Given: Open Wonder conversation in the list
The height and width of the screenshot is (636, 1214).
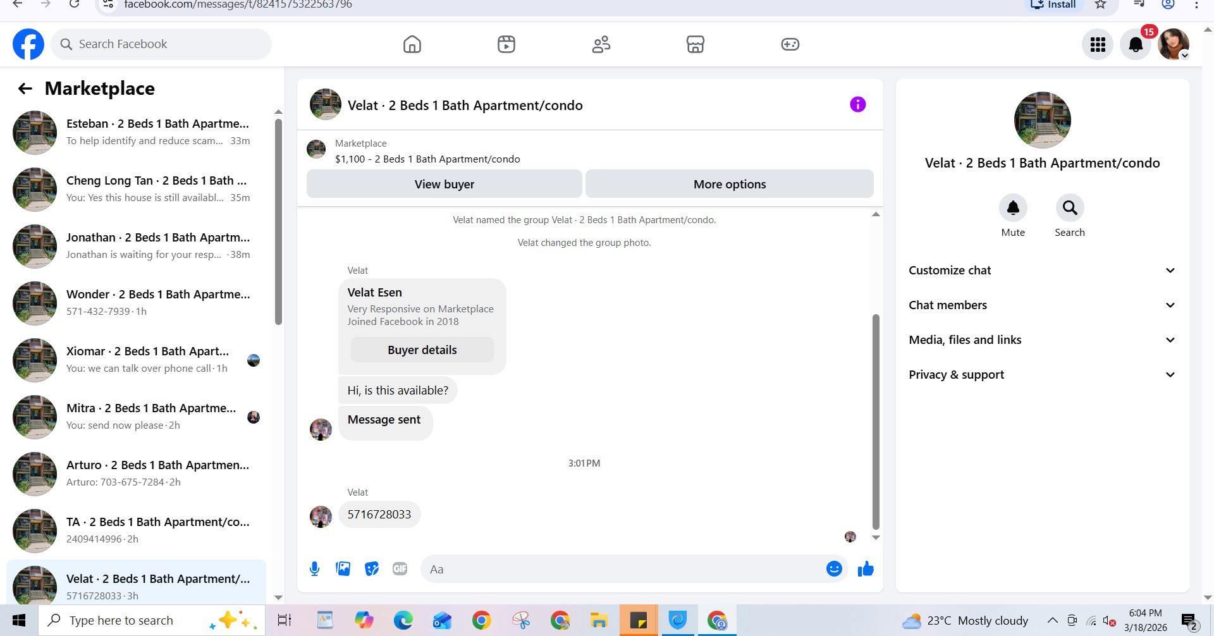Looking at the screenshot, I should pos(136,303).
